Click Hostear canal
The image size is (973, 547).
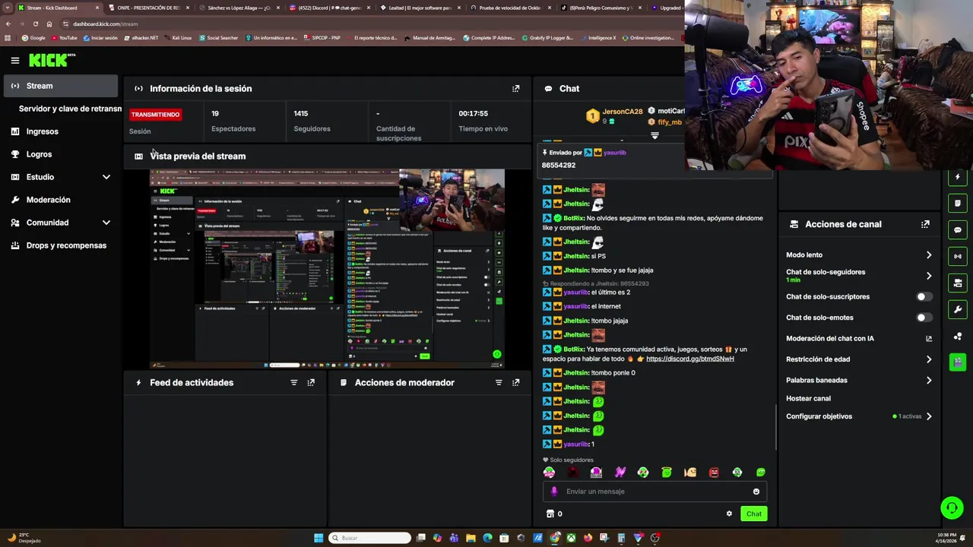coord(808,399)
